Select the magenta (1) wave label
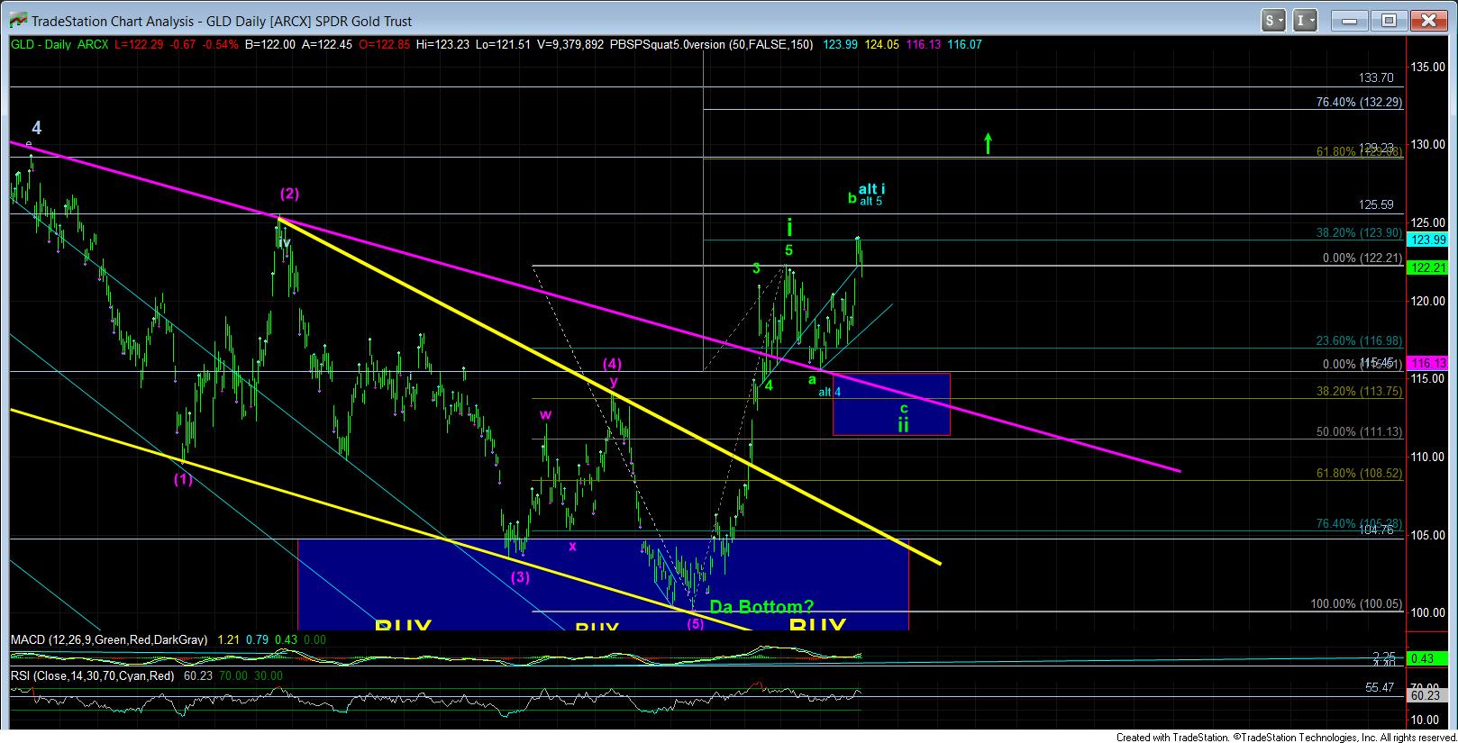The width and height of the screenshot is (1458, 743). tap(183, 480)
